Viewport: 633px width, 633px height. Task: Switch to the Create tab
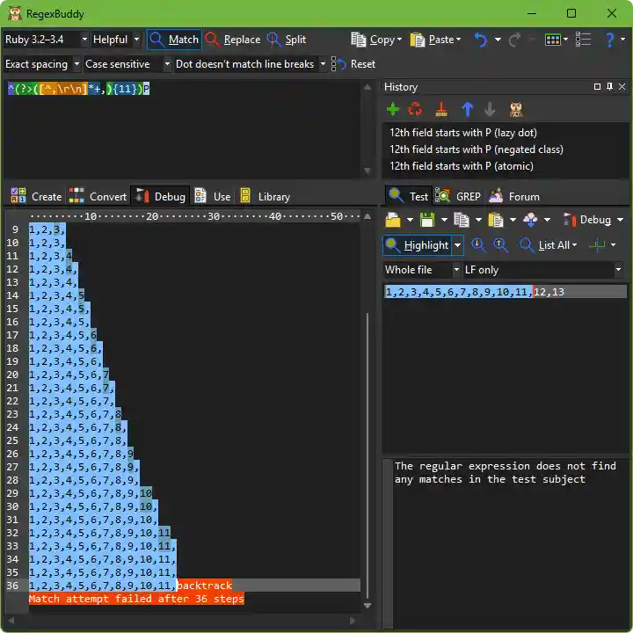click(36, 197)
